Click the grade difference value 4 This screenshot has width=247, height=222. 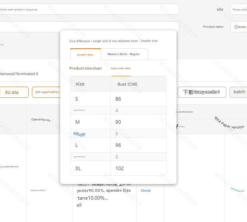tap(117, 110)
